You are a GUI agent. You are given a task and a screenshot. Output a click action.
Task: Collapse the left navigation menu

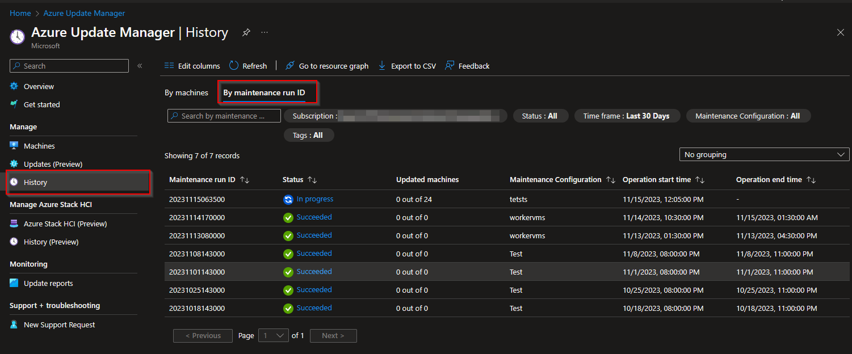[x=140, y=66]
